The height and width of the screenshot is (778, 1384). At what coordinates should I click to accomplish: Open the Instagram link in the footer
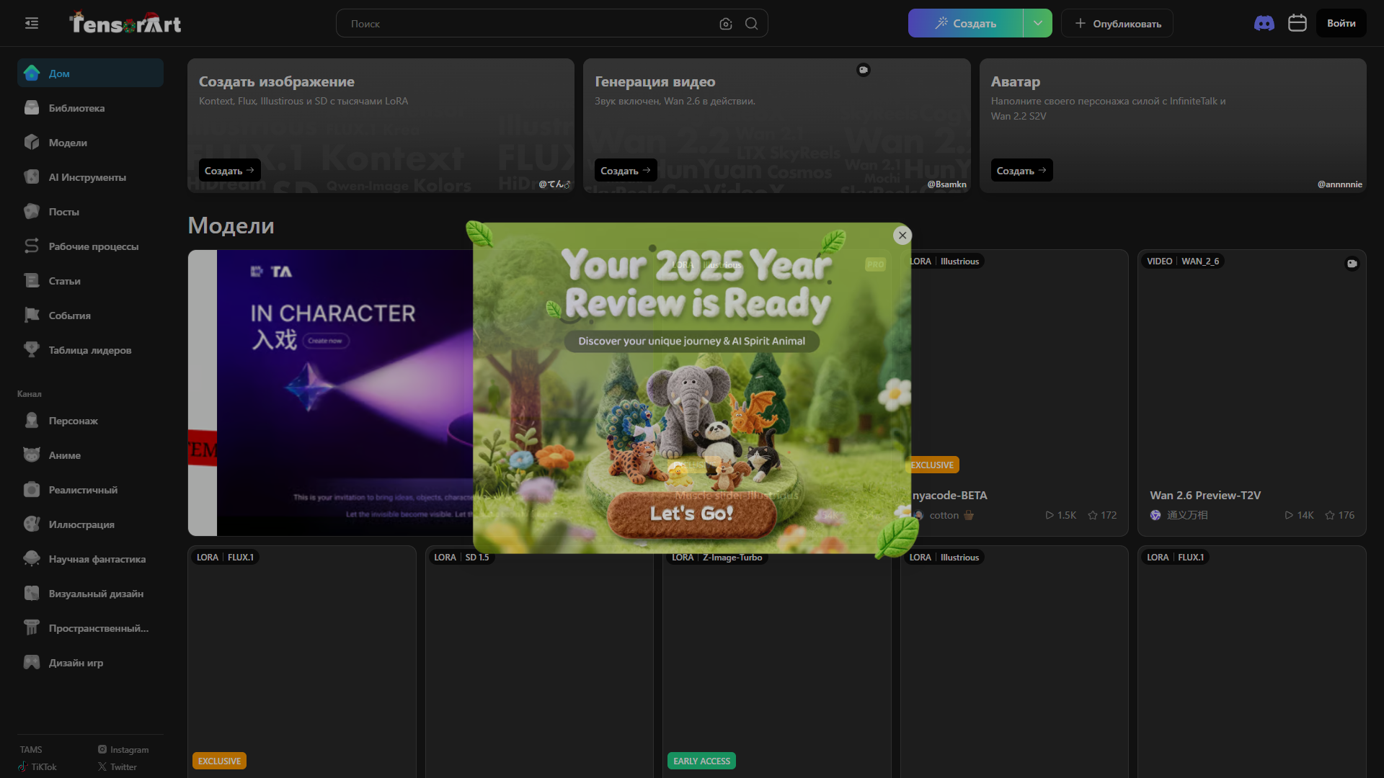click(x=123, y=749)
